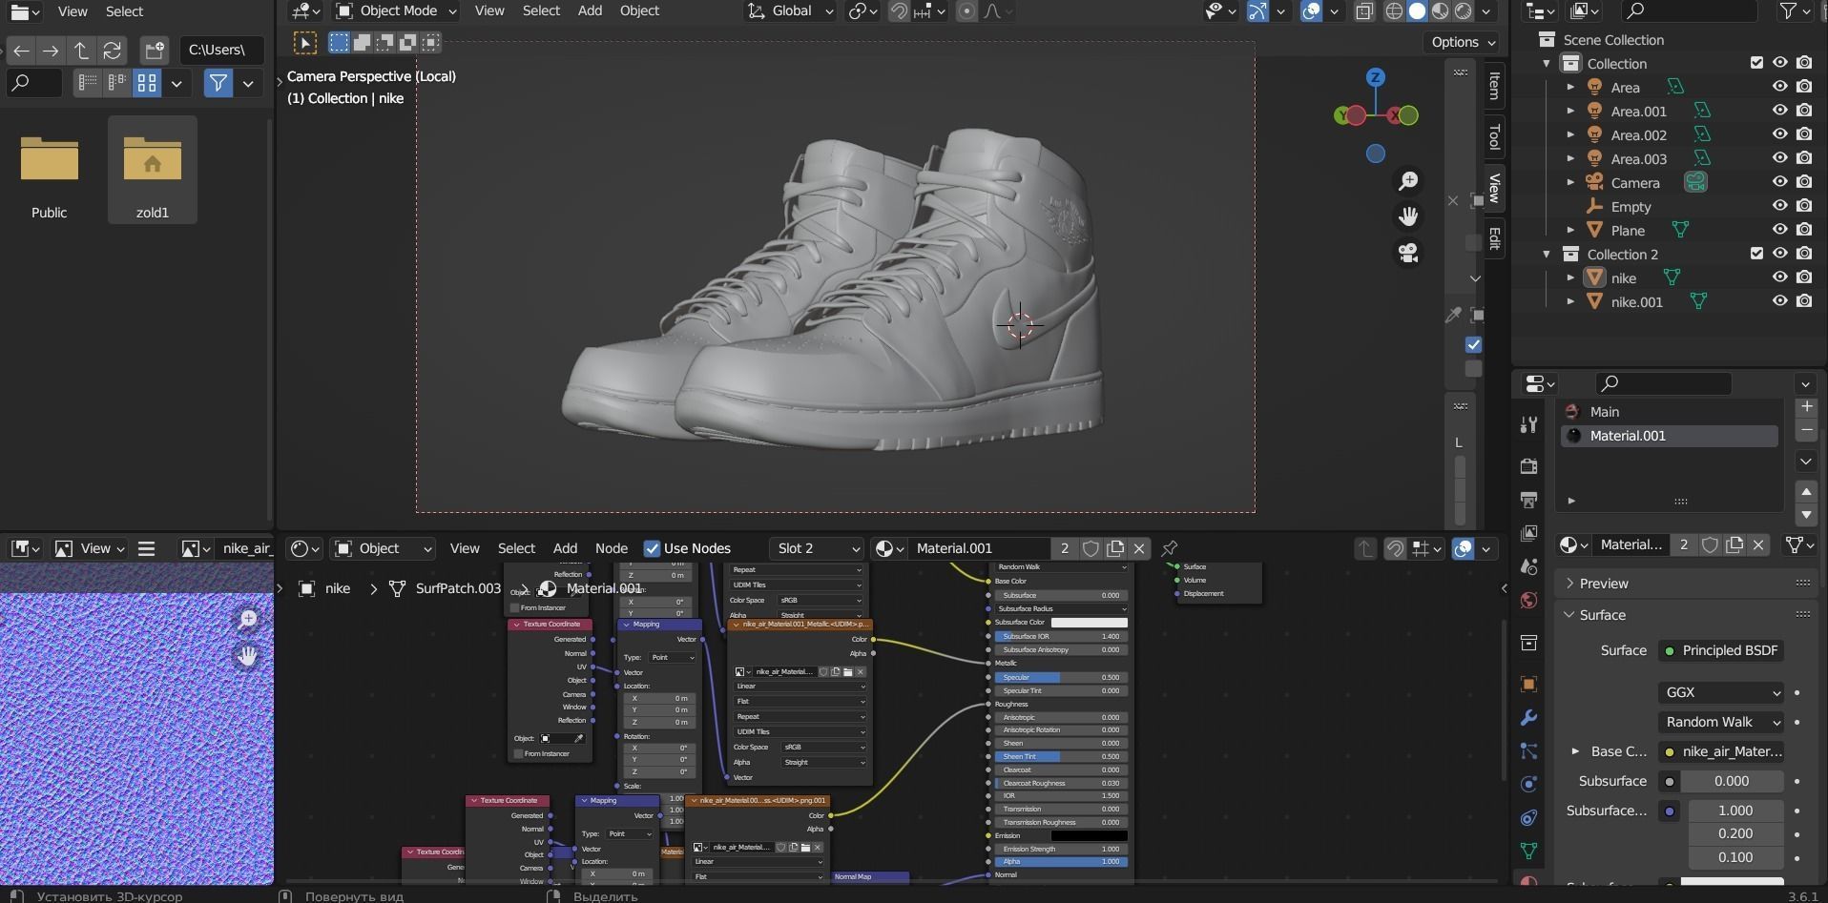Open viewport Object menu
The height and width of the screenshot is (903, 1828).
click(x=639, y=10)
